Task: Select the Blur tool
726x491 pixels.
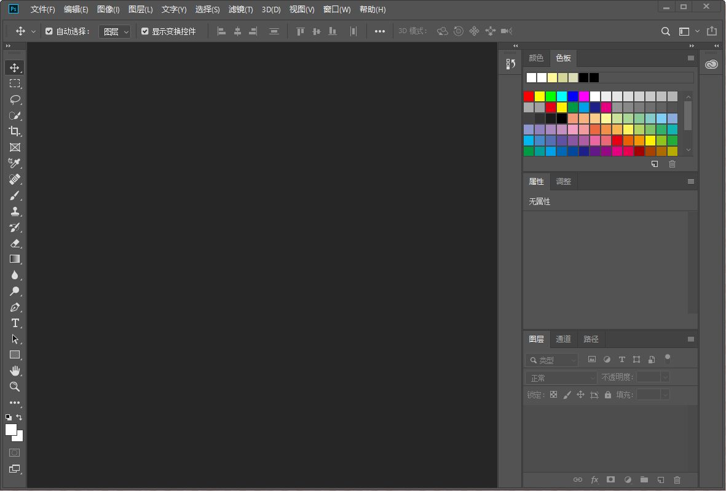Action: pyautogui.click(x=15, y=275)
